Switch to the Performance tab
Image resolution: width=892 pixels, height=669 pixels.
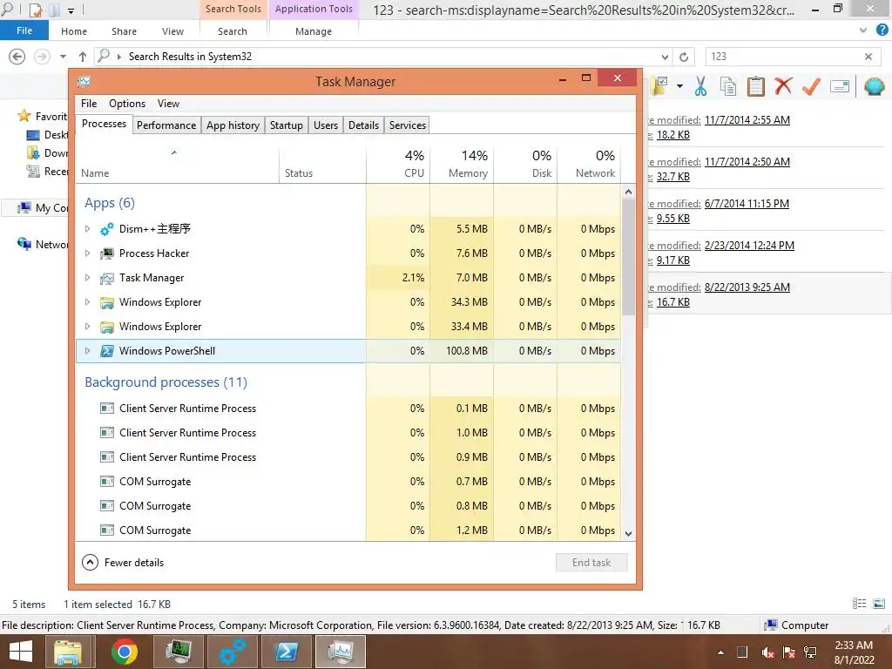point(166,125)
